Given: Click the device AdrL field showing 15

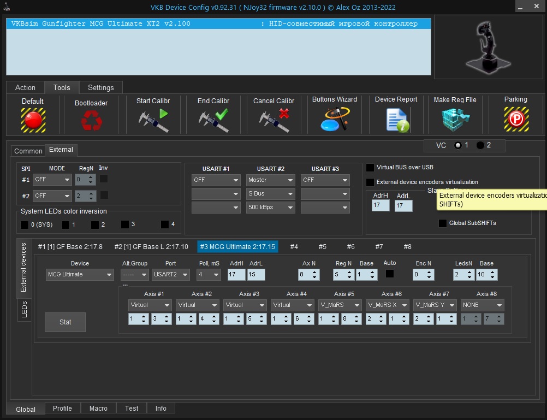Looking at the screenshot, I should [x=256, y=274].
